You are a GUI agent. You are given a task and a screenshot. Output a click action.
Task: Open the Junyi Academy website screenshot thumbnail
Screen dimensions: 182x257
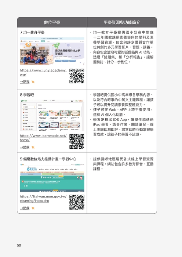[52, 51]
